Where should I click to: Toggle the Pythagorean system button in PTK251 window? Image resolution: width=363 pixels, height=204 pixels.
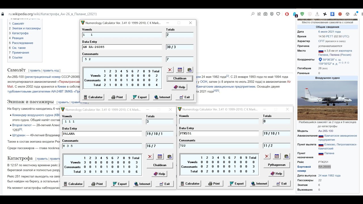(x=277, y=165)
